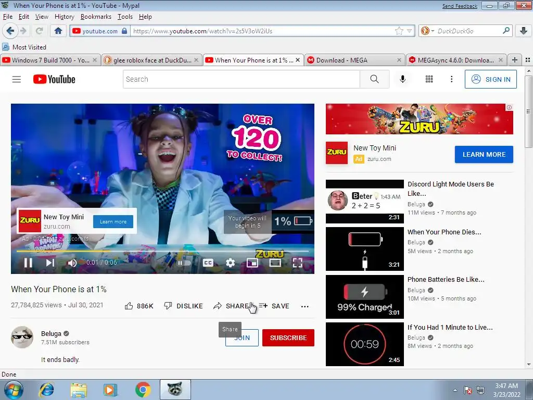Viewport: 533px width, 400px height.
Task: Open Most Visited bookmarks folder
Action: click(24, 47)
